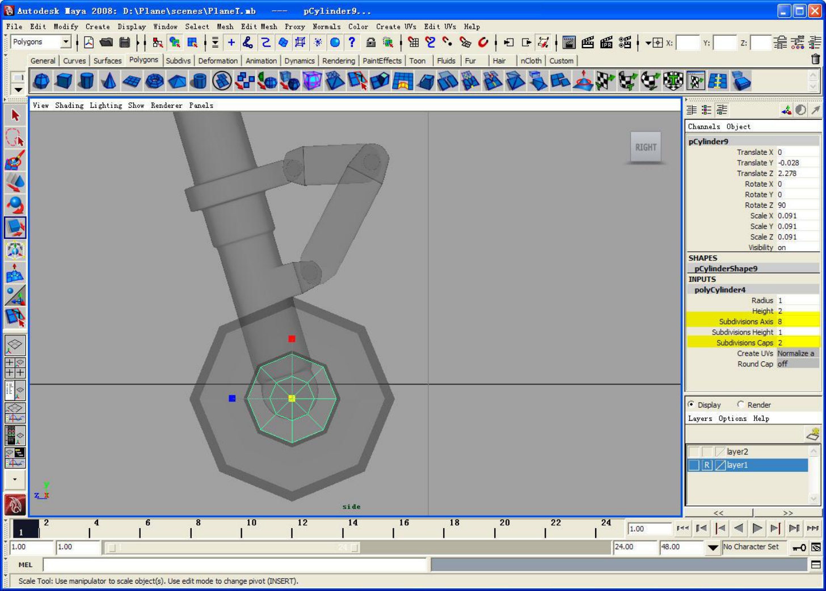Screen dimensions: 826x591
Task: Select the Display radio button
Action: pyautogui.click(x=691, y=404)
